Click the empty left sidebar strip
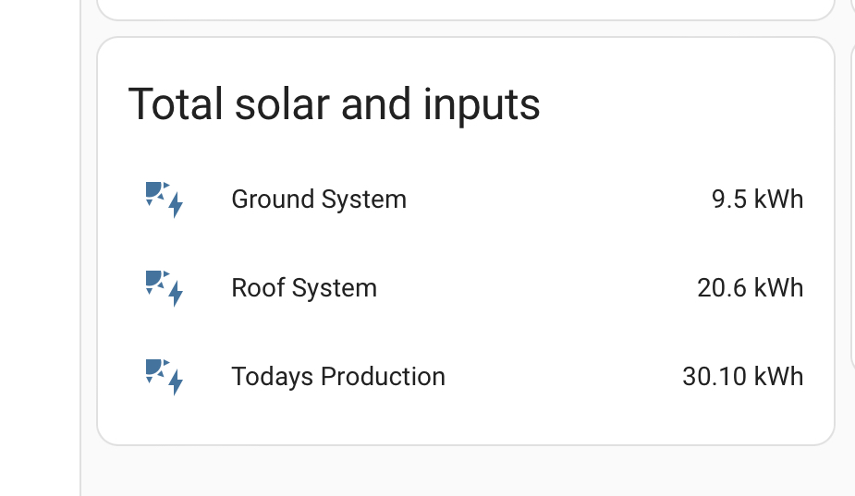The width and height of the screenshot is (855, 496). 40,248
